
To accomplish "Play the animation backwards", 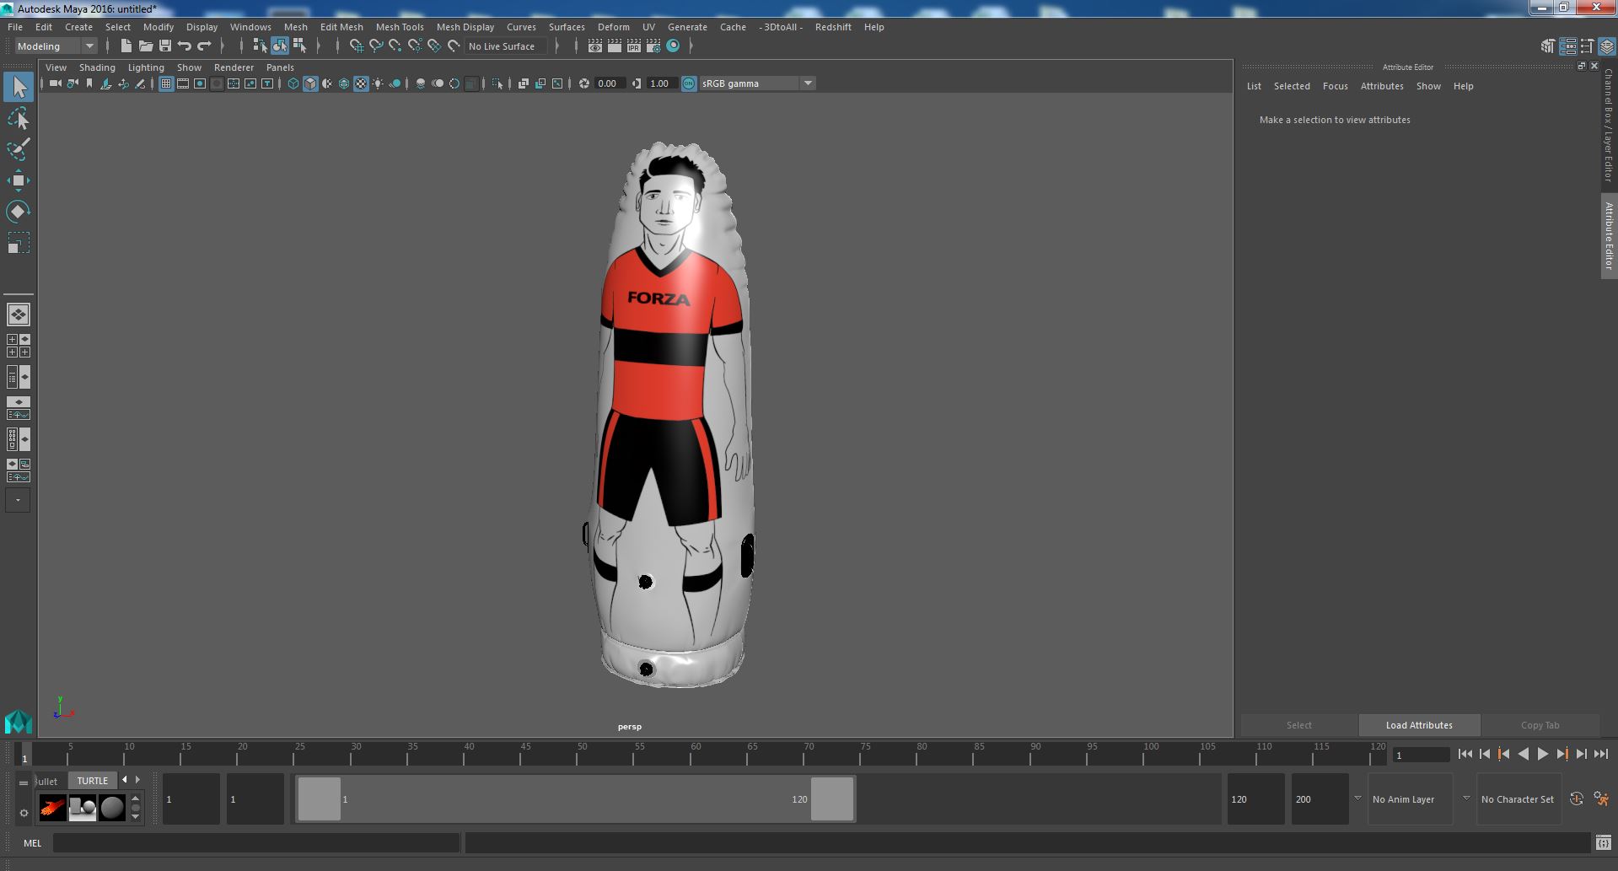I will pyautogui.click(x=1523, y=755).
